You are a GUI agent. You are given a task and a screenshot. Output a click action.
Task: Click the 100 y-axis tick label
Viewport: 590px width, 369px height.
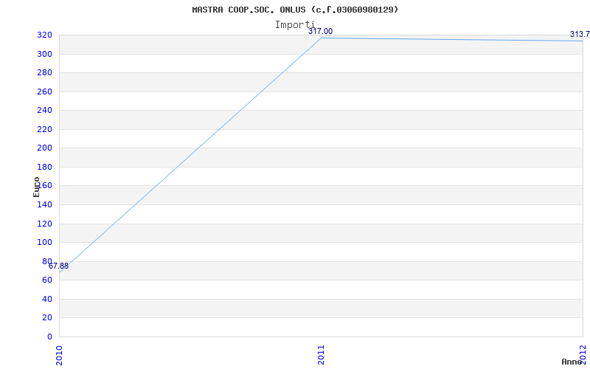pos(44,243)
